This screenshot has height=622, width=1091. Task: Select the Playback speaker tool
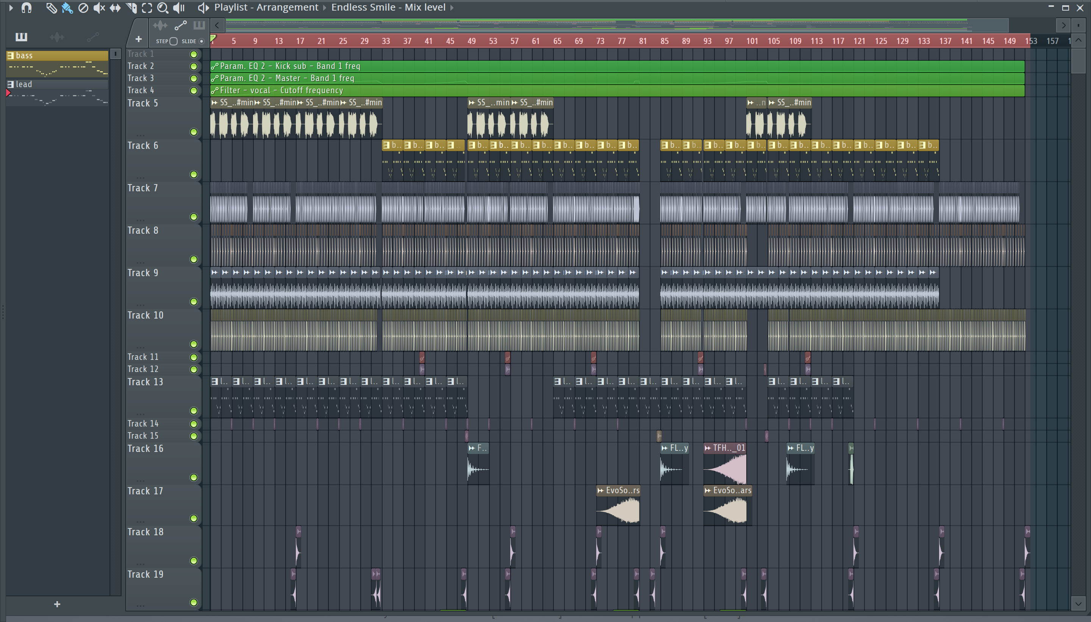tap(179, 8)
